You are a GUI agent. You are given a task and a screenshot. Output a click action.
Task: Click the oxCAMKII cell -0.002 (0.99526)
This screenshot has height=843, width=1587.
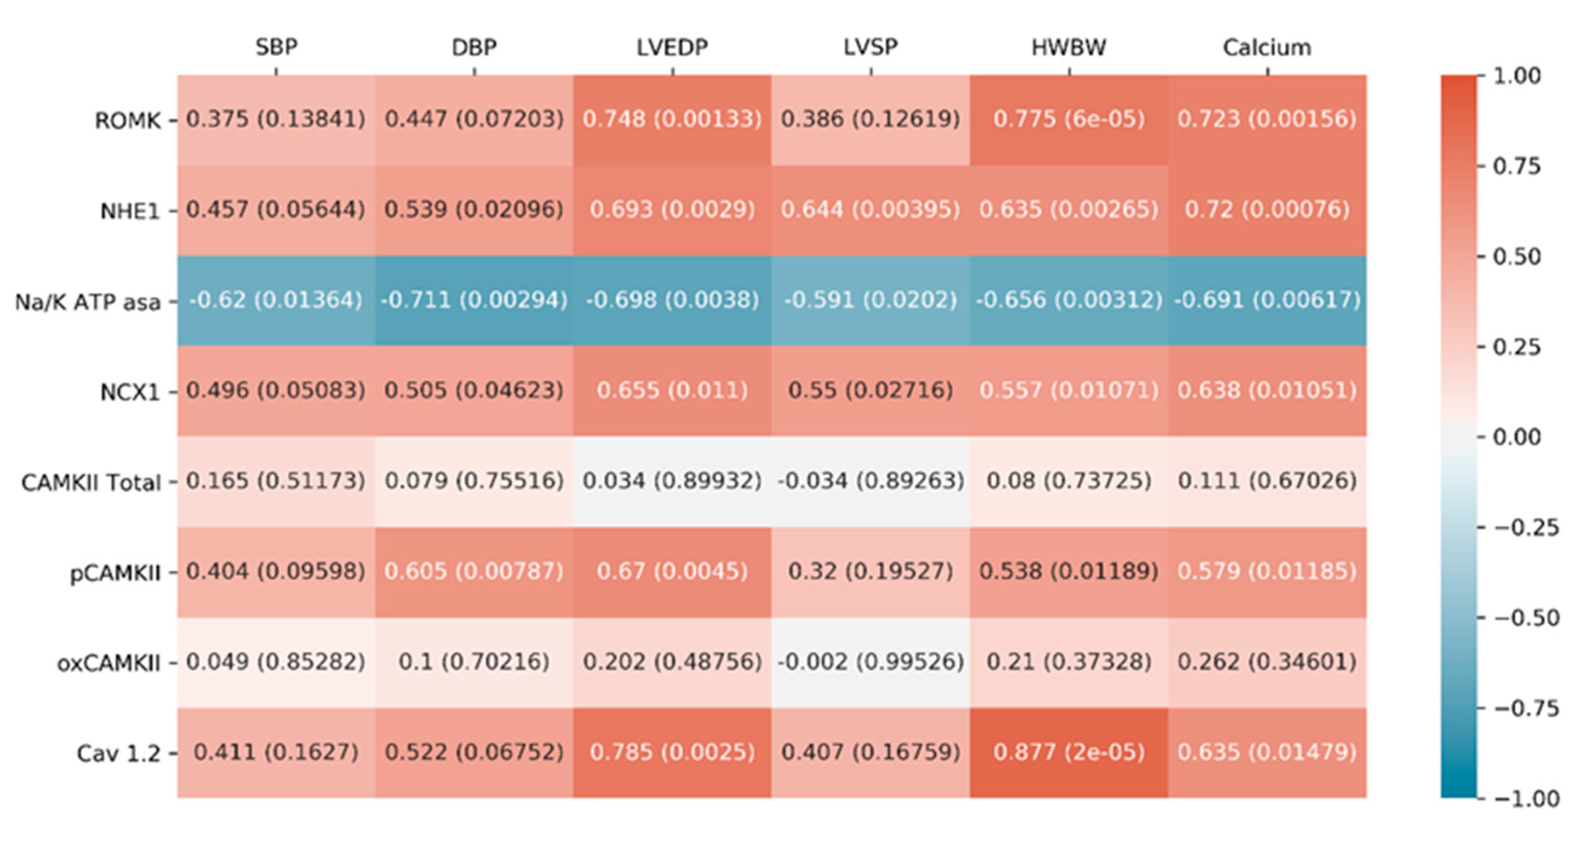871,662
